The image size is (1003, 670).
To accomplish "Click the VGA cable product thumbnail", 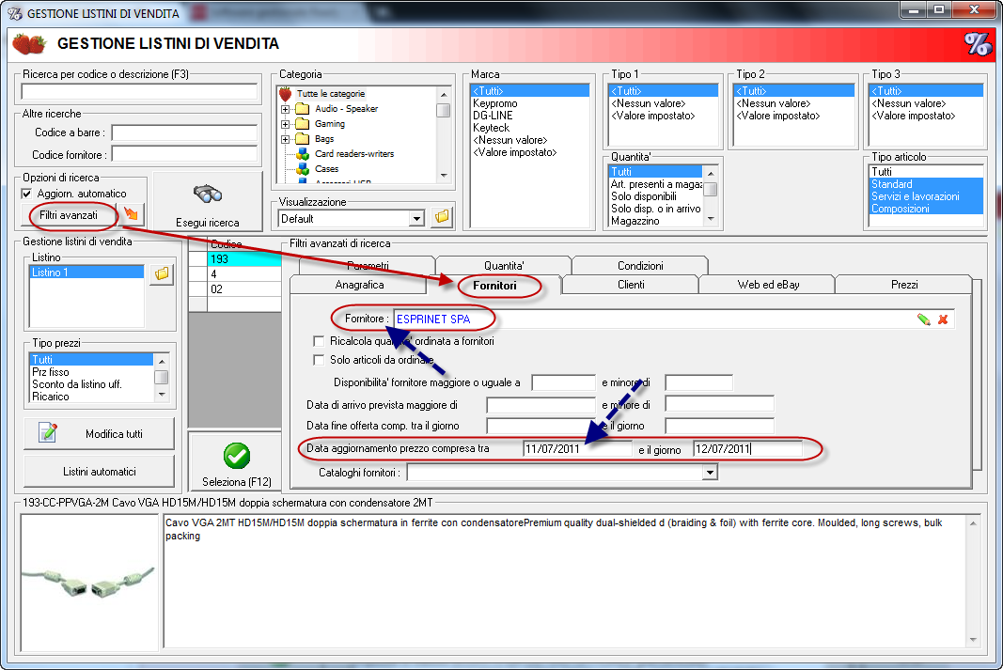I will pyautogui.click(x=89, y=582).
